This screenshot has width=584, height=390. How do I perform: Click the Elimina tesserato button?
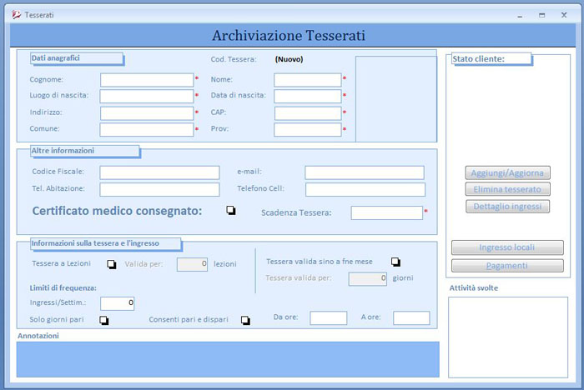506,189
